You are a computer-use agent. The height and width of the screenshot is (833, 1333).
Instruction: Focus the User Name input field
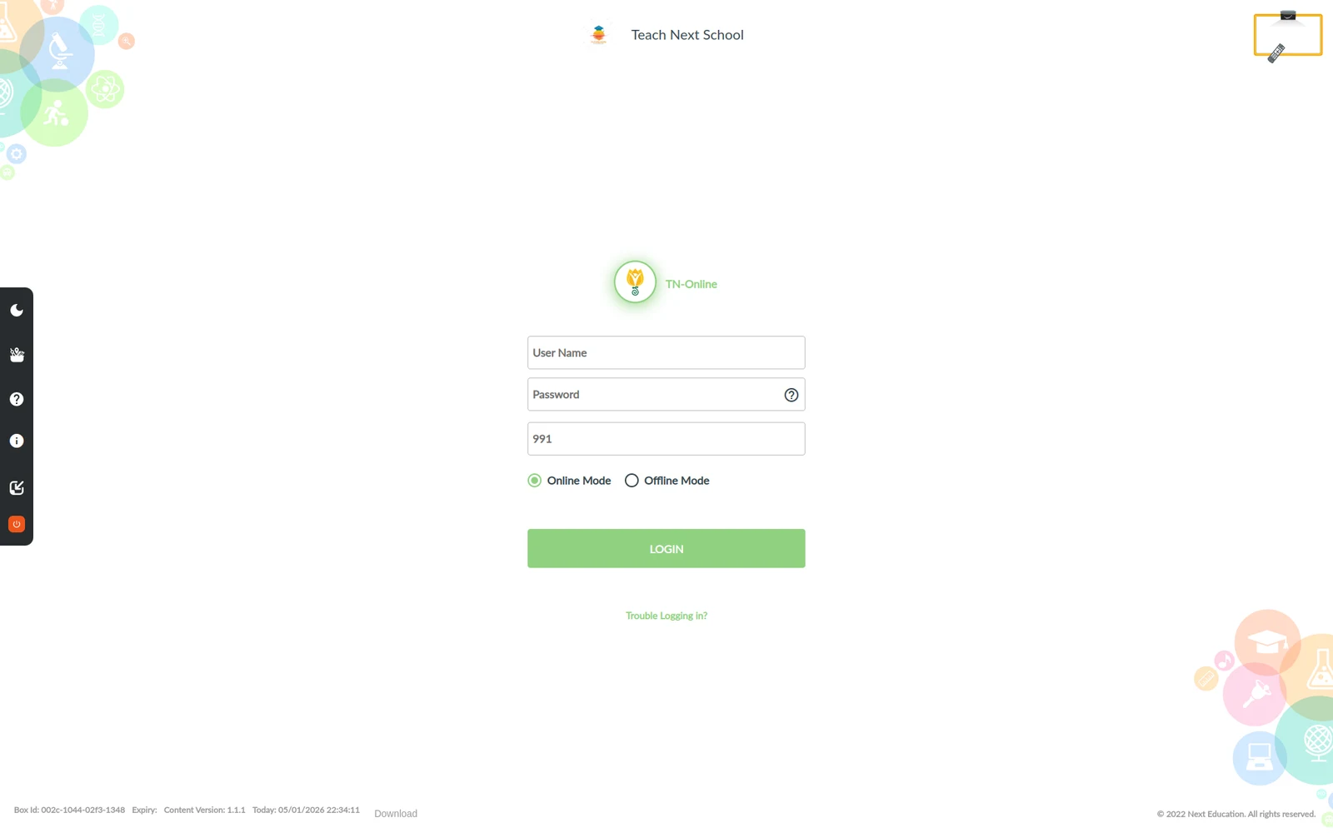coord(666,352)
